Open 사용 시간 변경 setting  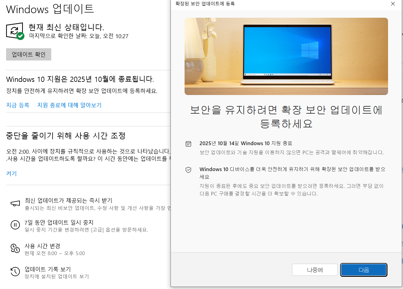pyautogui.click(x=42, y=246)
